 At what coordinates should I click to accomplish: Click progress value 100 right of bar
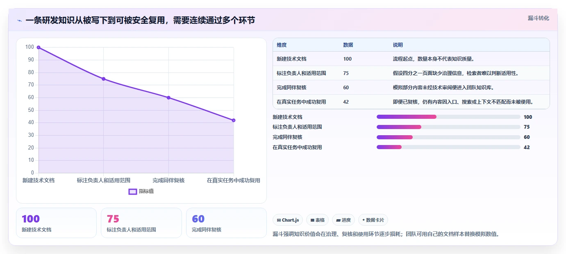click(528, 117)
